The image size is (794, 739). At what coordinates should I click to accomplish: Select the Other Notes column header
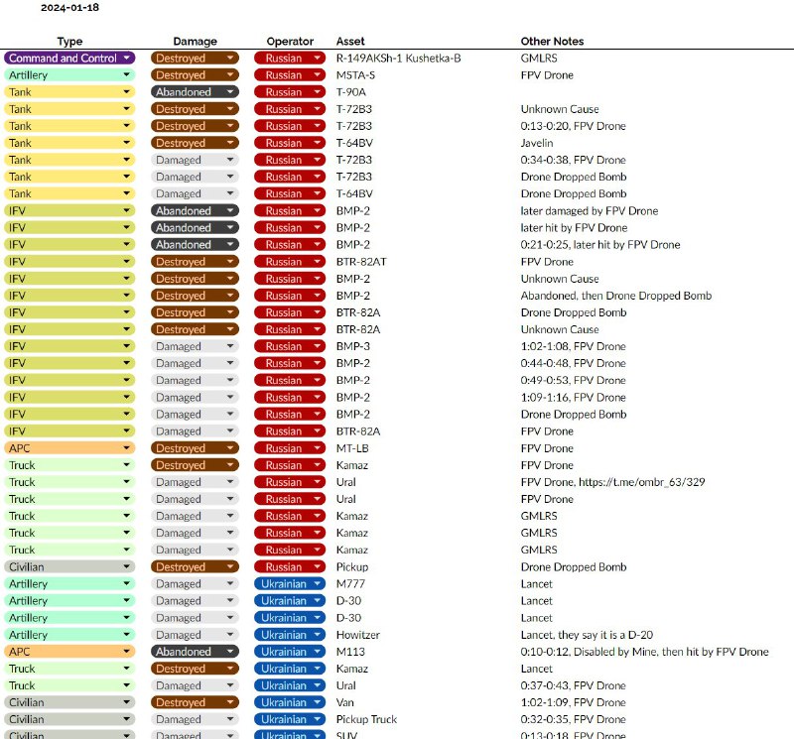(x=552, y=42)
